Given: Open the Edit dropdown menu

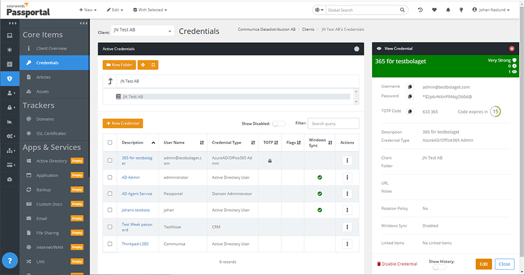Looking at the screenshot, I should [115, 10].
